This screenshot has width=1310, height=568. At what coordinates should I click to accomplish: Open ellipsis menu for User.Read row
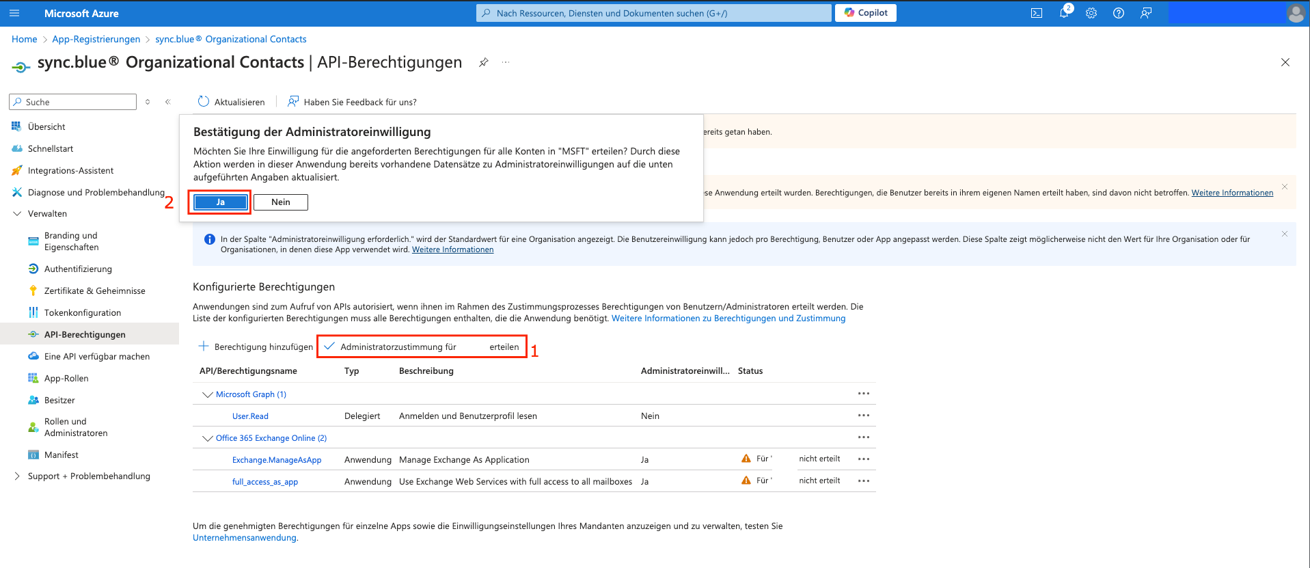pos(864,416)
